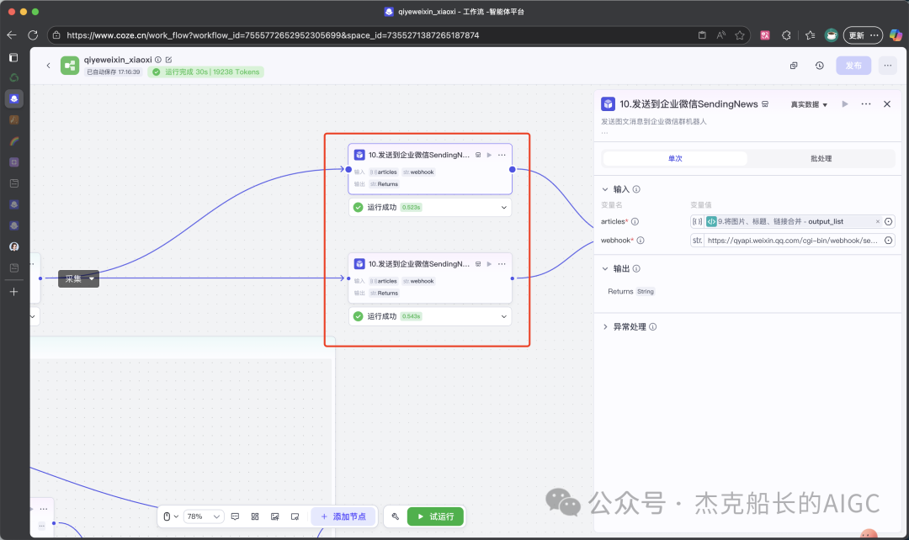909x540 pixels.
Task: Select the 单次 single-run tab
Action: tap(675, 158)
